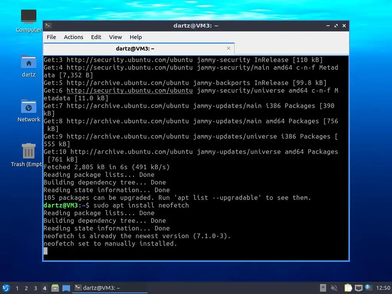Screen dimensions: 392x294
Task: Open the View menu
Action: point(115,37)
